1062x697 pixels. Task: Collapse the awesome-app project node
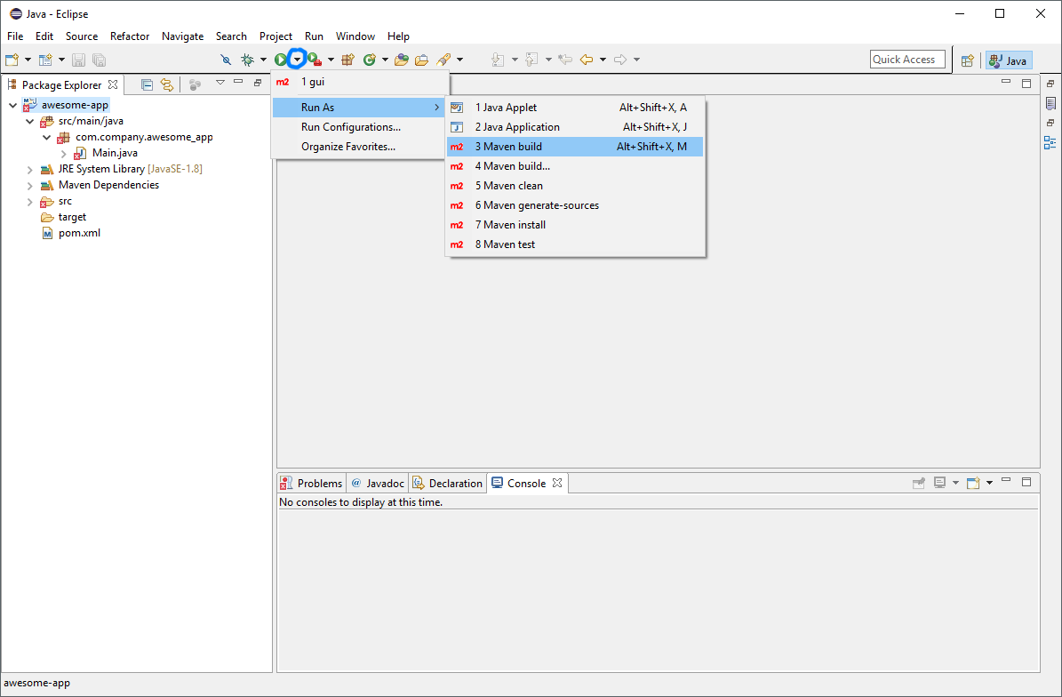(12, 105)
